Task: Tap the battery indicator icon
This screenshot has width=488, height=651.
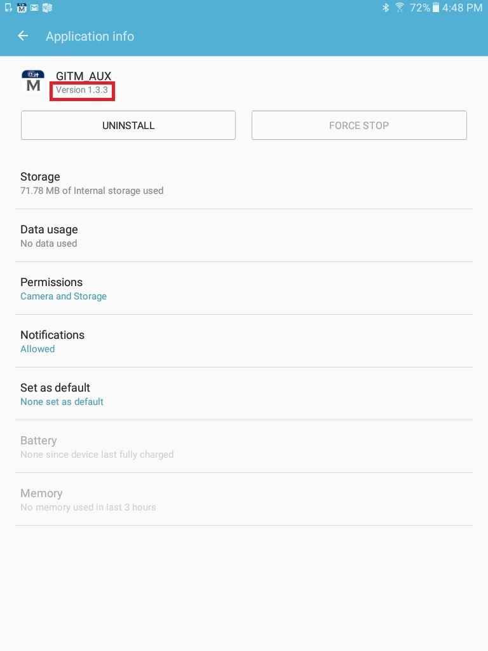Action: pyautogui.click(x=436, y=8)
